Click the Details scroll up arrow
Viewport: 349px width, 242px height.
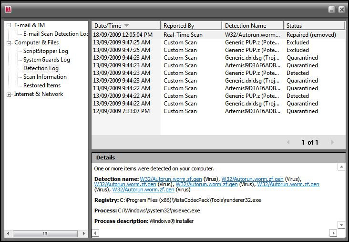pyautogui.click(x=341, y=167)
